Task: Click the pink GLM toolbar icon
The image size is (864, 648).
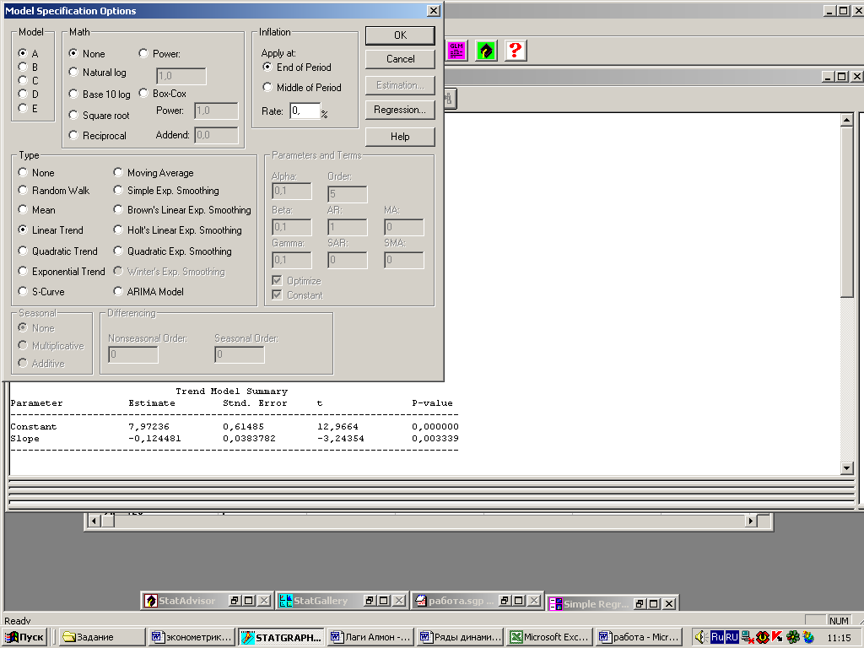Action: click(456, 50)
